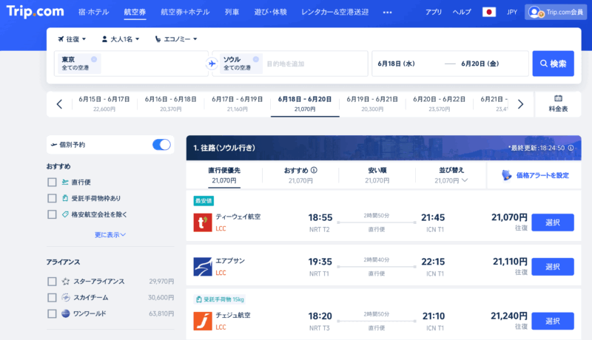Go to 列車 section
The width and height of the screenshot is (592, 340).
(x=232, y=12)
